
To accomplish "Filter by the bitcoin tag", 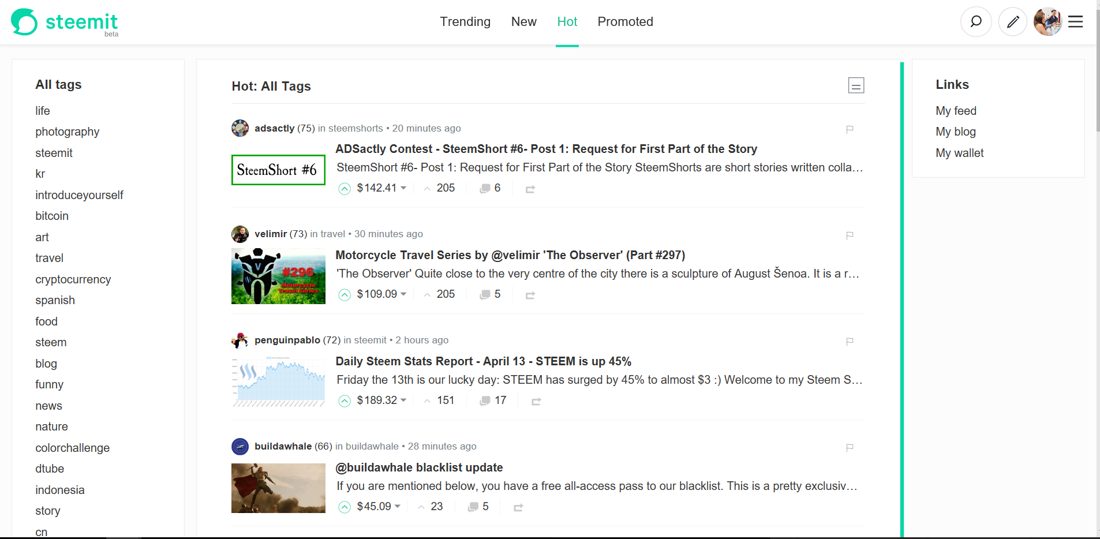I will (52, 216).
